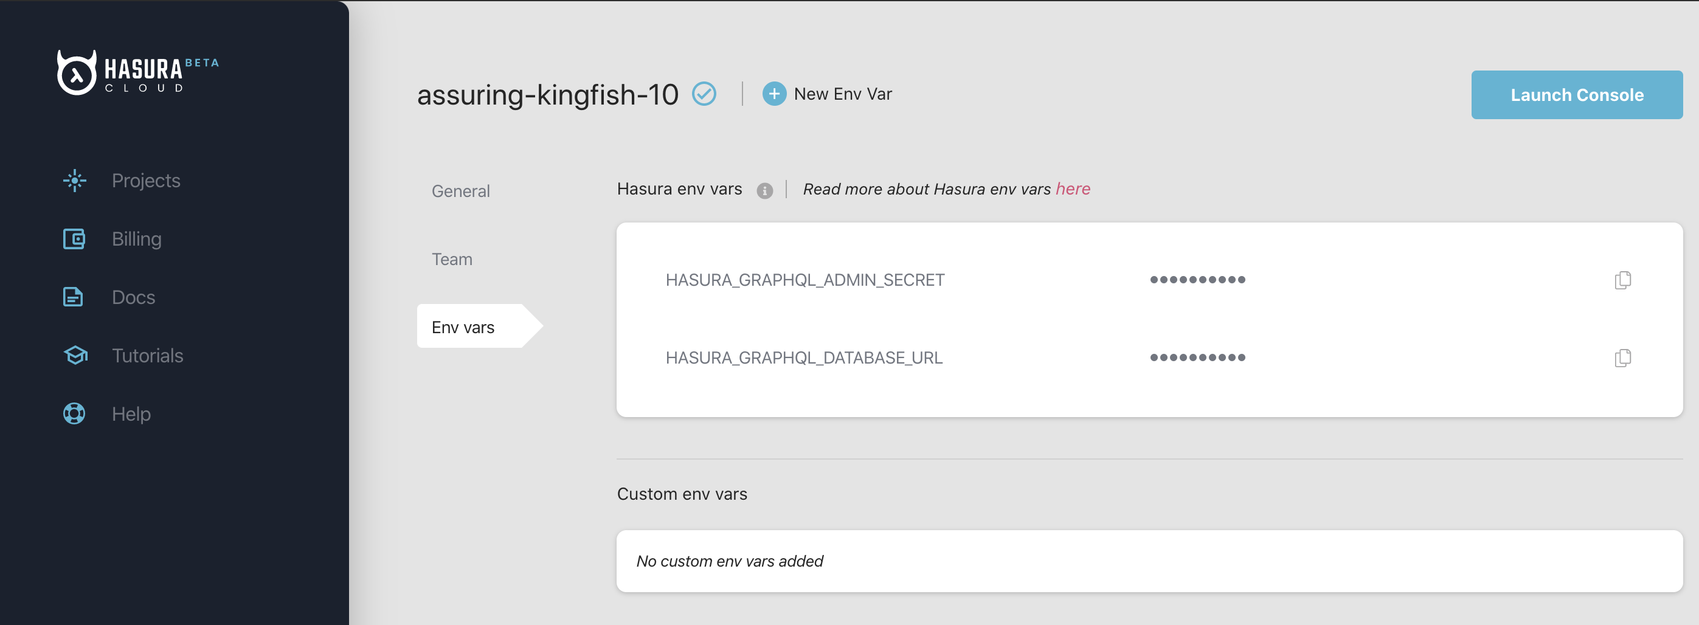This screenshot has height=625, width=1699.
Task: Copy the HASURA_GRAPHQL_DATABASE_URL value
Action: coord(1622,358)
